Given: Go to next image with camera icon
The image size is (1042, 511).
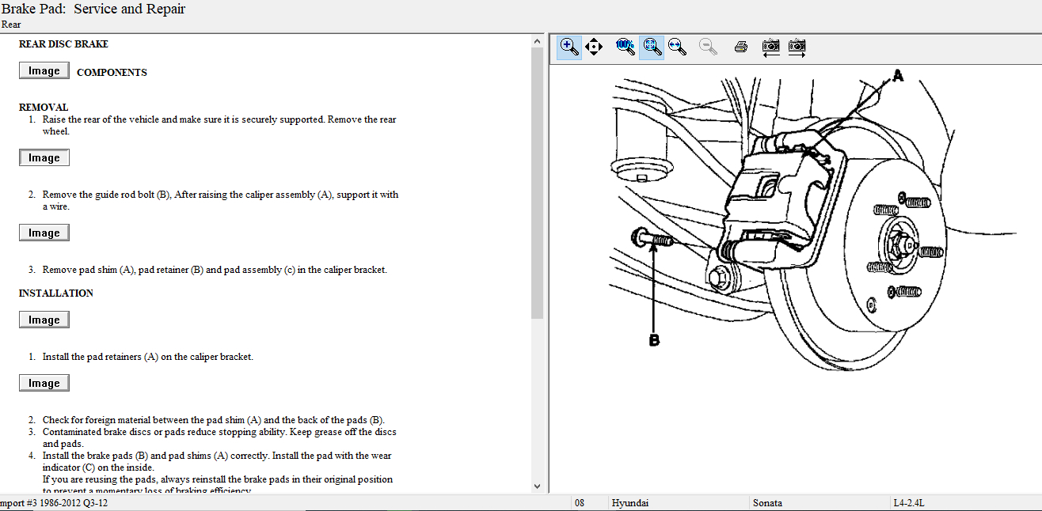Looking at the screenshot, I should [797, 47].
